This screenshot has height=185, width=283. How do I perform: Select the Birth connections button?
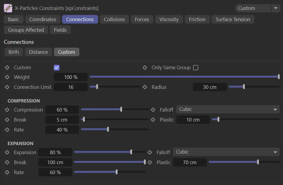[14, 52]
